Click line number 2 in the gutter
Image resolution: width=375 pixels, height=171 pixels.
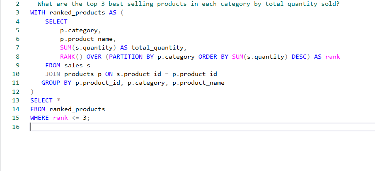tap(17, 4)
